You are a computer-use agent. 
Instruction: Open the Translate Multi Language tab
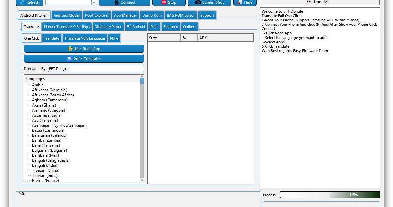click(85, 38)
